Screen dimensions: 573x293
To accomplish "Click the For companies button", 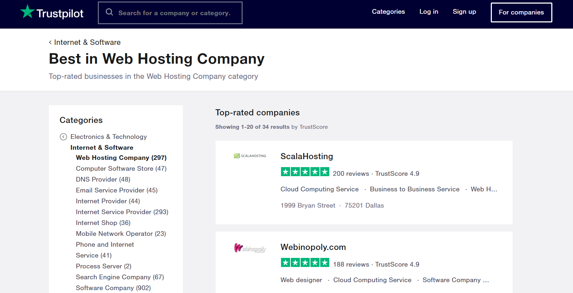I will point(521,12).
